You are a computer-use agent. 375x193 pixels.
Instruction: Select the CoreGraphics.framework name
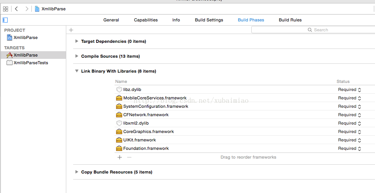[x=149, y=132]
